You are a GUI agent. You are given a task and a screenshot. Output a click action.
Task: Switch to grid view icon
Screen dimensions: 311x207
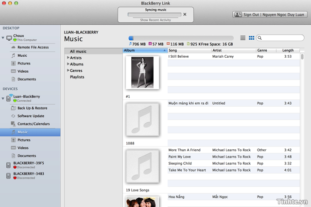[252, 38]
